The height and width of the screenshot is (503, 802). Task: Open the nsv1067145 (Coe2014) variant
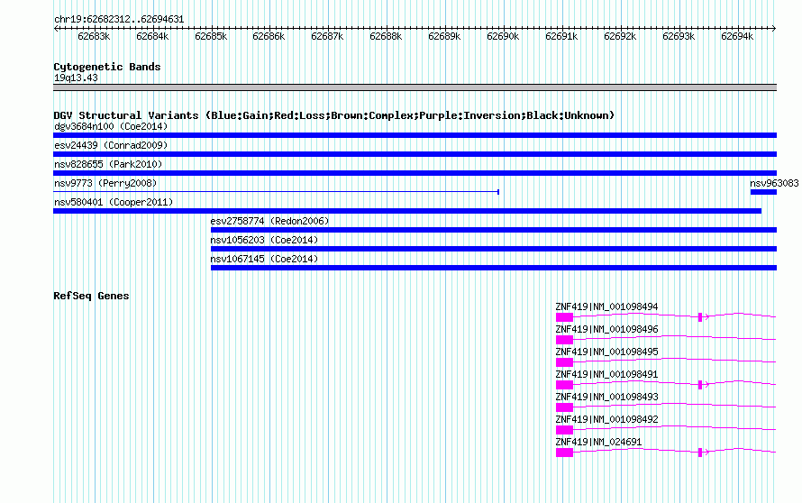[494, 268]
